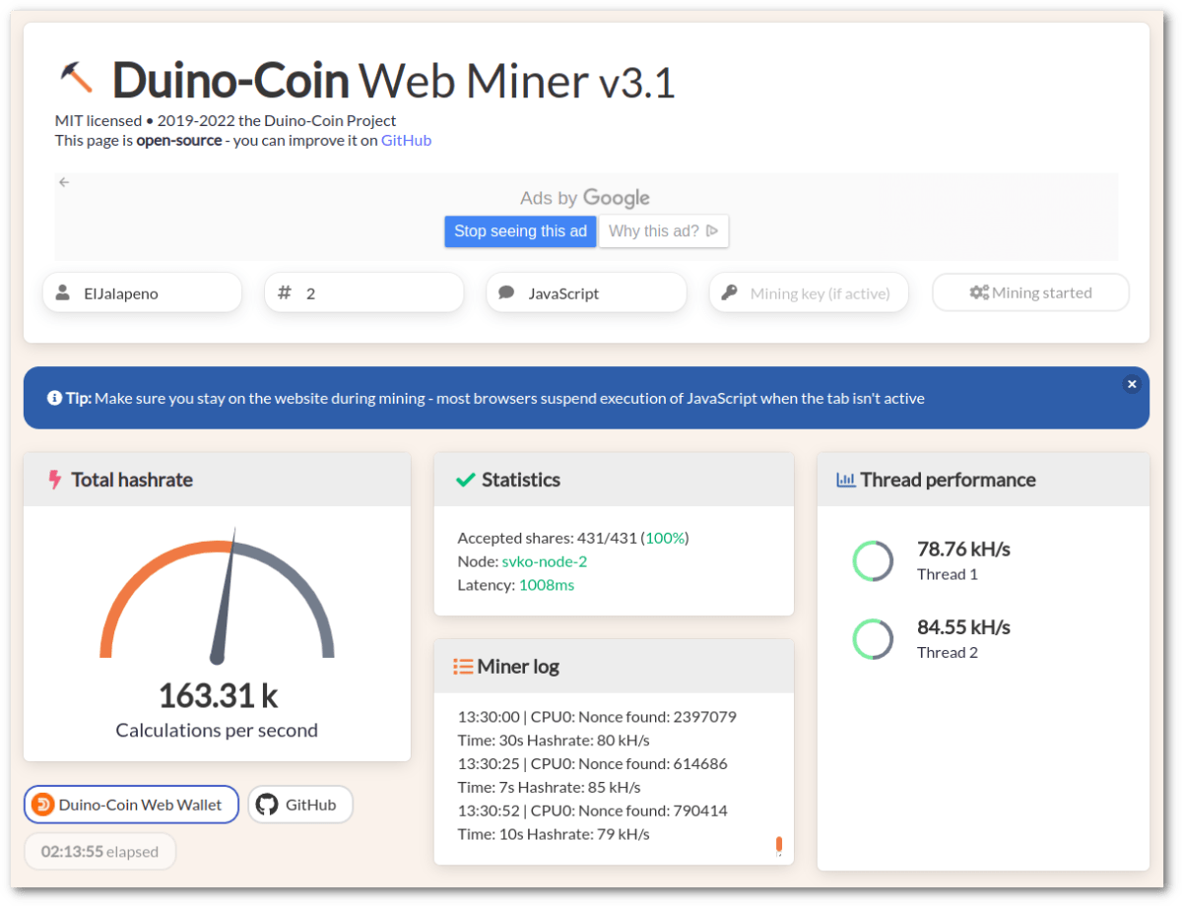Click the 78.76 kH/s thread value

tap(963, 549)
